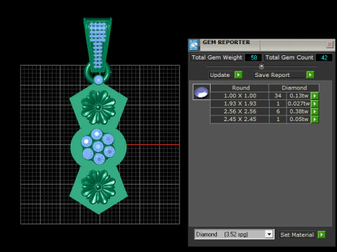Click the Round column header
The width and height of the screenshot is (337, 252).
239,87
